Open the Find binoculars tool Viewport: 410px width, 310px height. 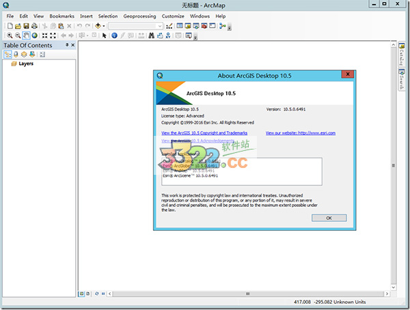(x=152, y=36)
